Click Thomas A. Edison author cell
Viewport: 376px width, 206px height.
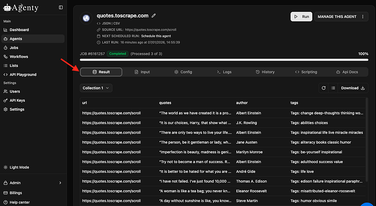(251, 182)
